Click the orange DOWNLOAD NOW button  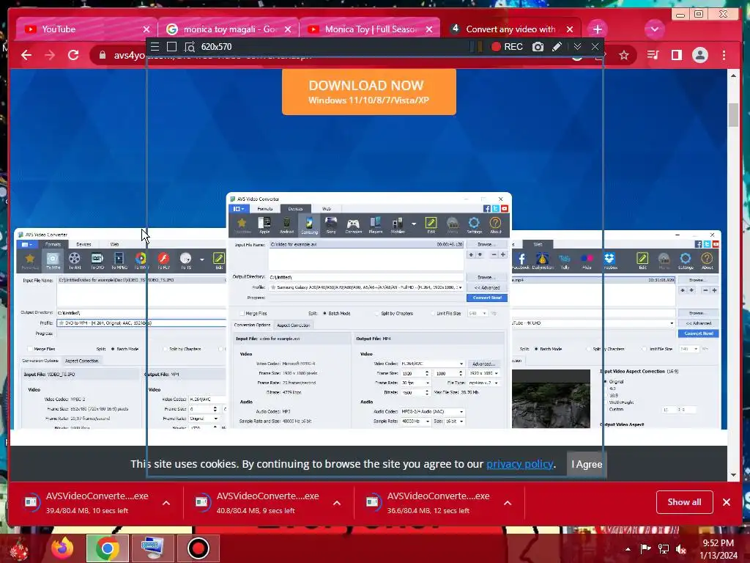[369, 92]
